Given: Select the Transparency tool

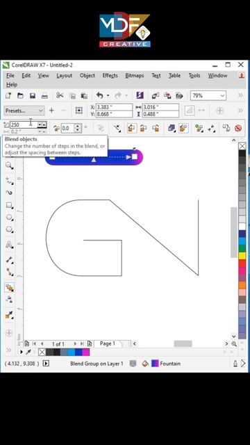Looking at the screenshot, I should 9,300.
